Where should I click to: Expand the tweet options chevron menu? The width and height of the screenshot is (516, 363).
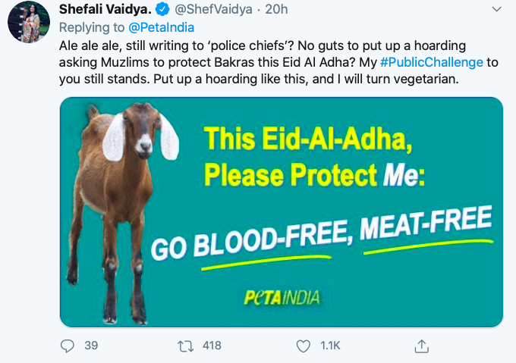pyautogui.click(x=495, y=9)
